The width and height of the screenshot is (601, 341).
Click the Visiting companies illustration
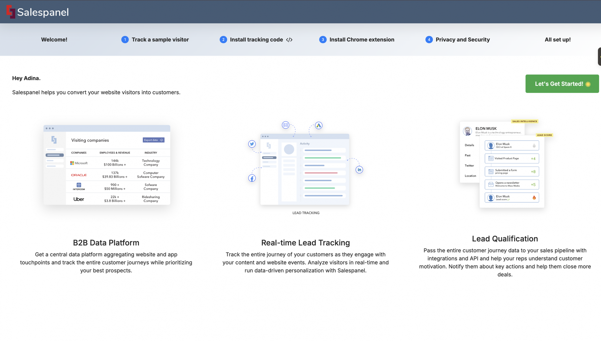pos(107,165)
